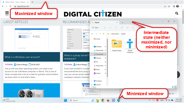
Task: Reload the Digital Citizen page in Chrome
Action: 10,6
